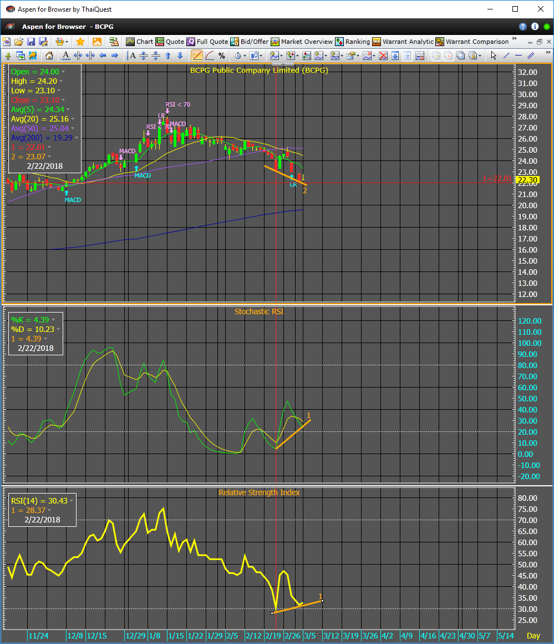Viewport: 554px width, 644px height.
Task: Open the candlestick chart type dropdown
Action: pyautogui.click(x=261, y=56)
